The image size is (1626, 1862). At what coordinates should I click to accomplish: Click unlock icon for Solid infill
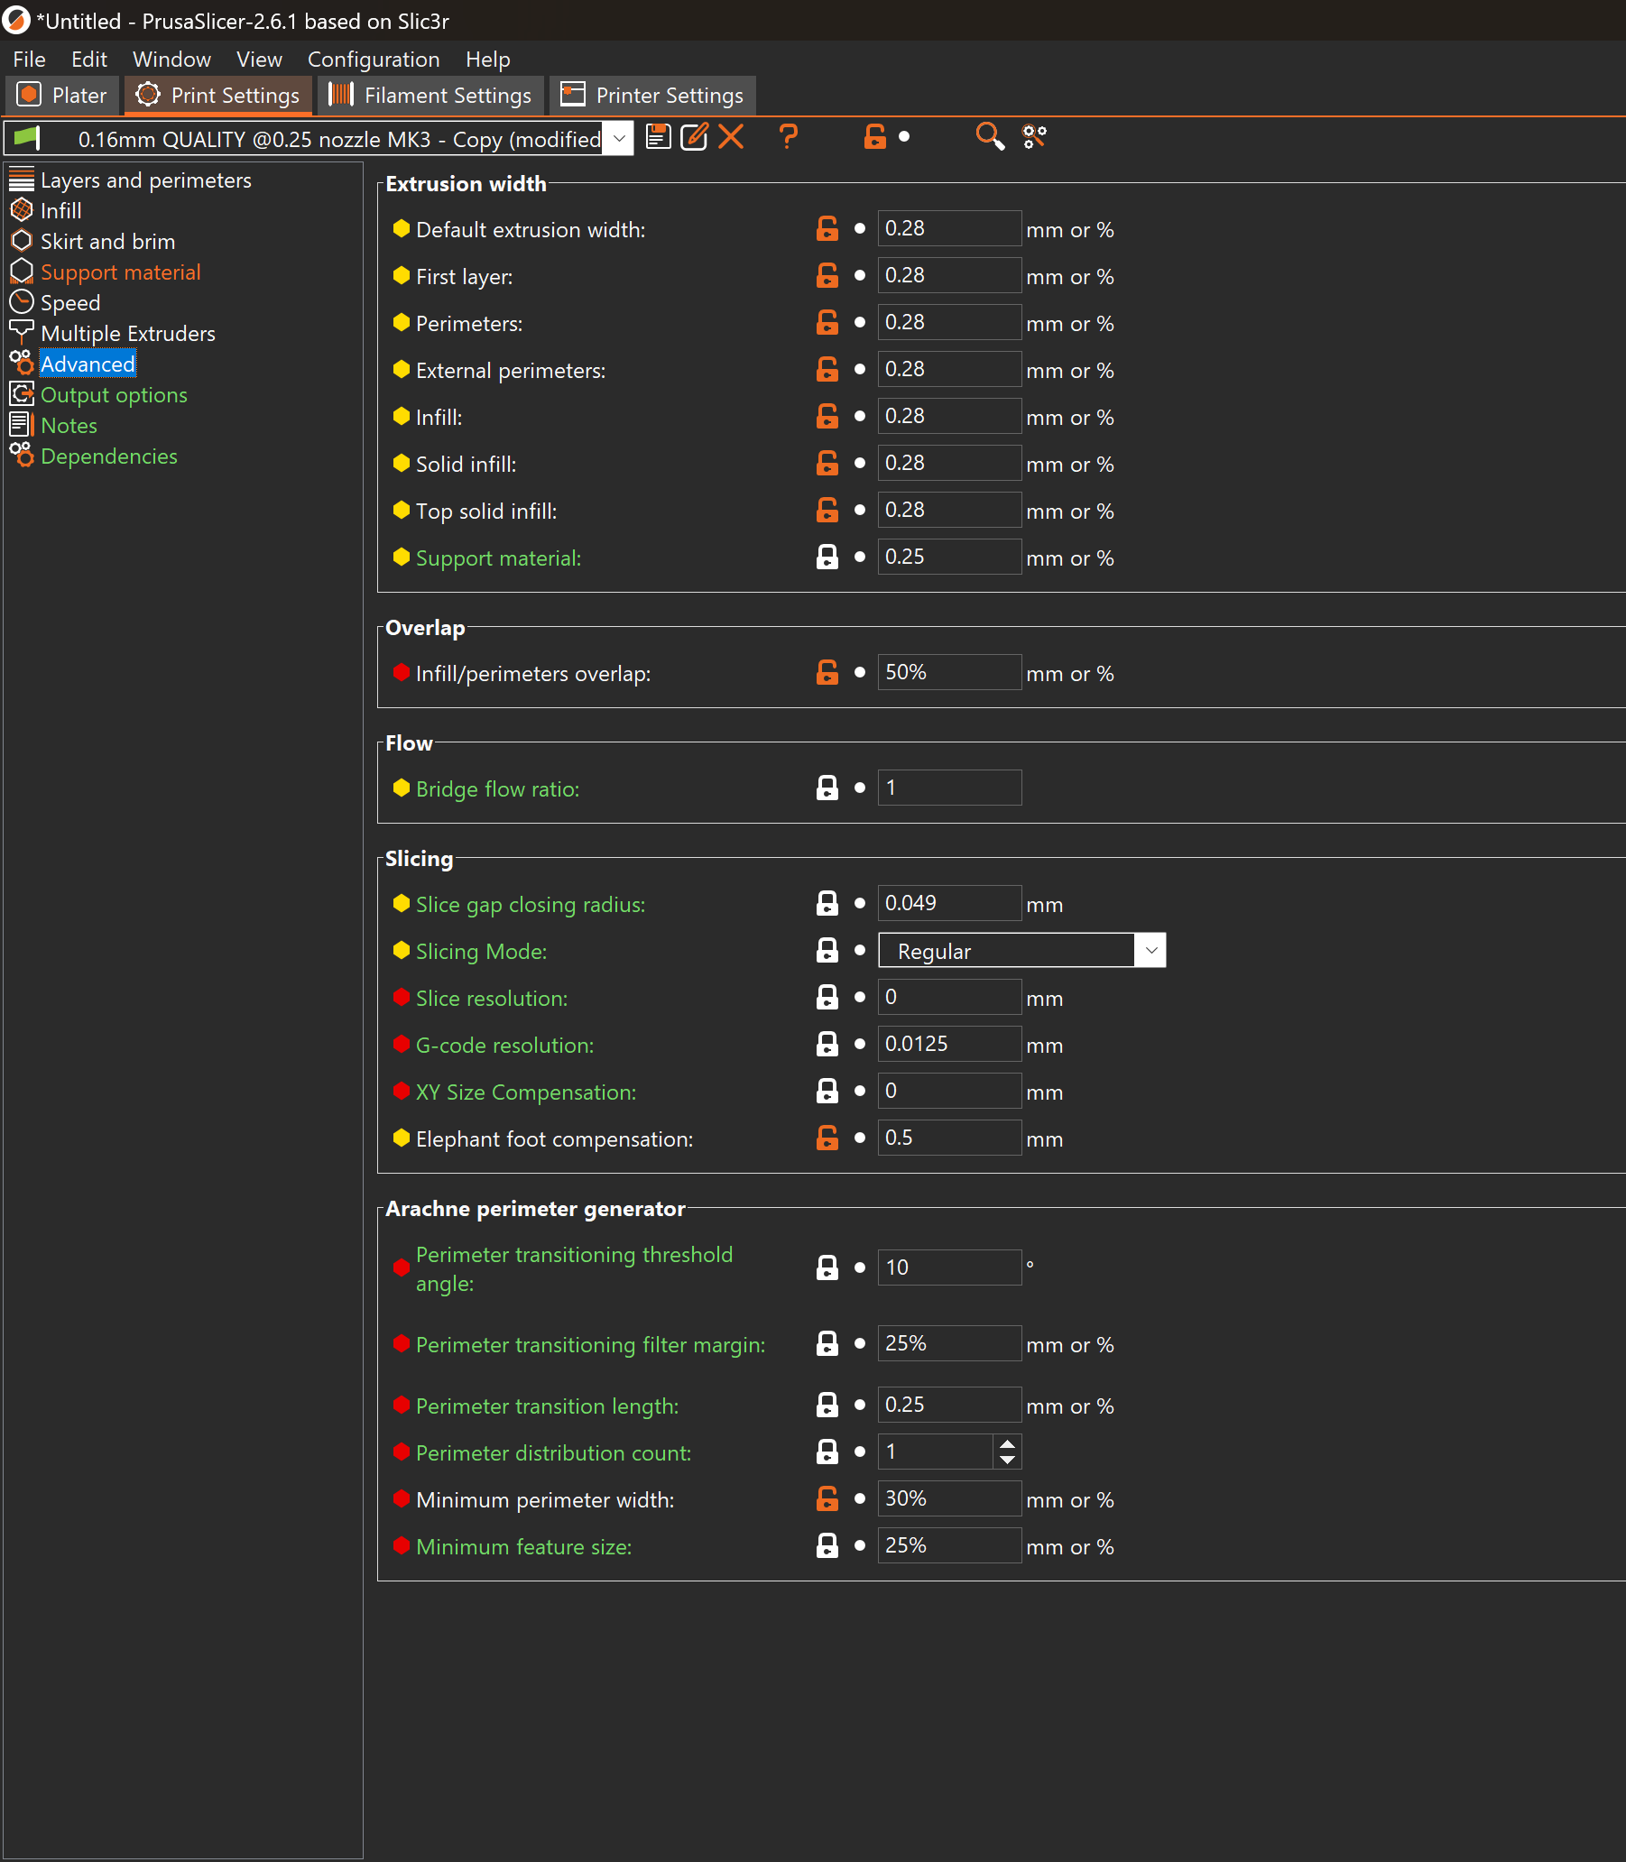[827, 464]
